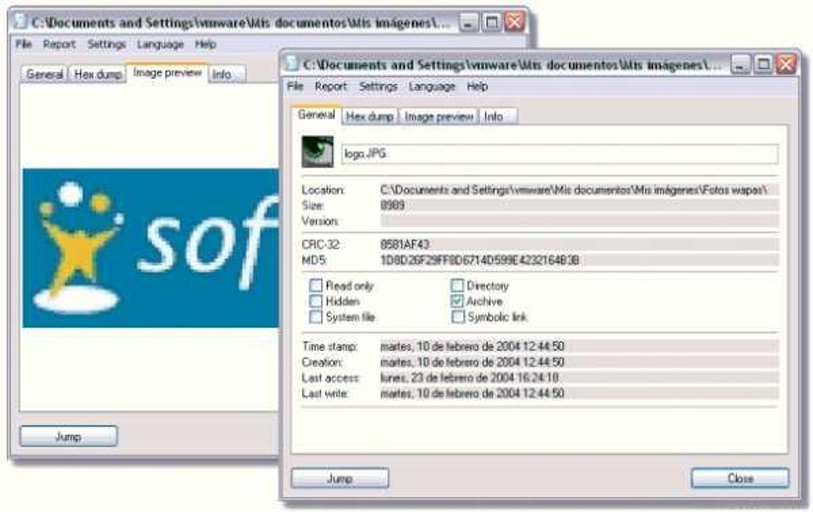
Task: Open the File menu in the back window
Action: (x=23, y=44)
